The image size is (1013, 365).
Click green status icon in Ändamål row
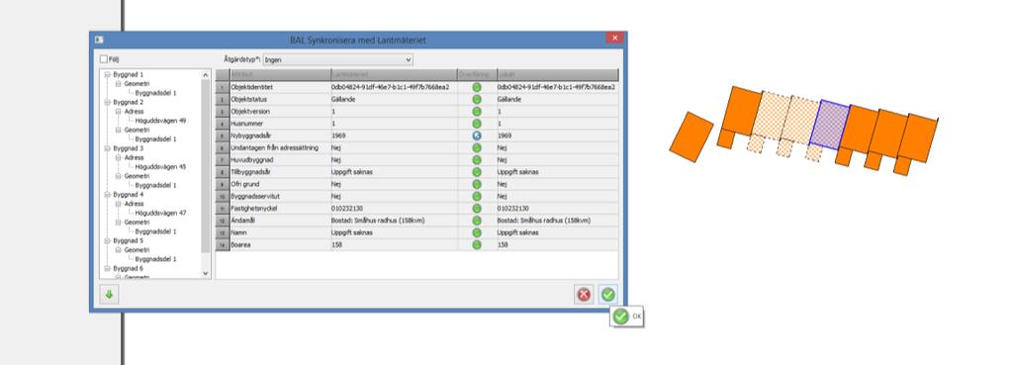coord(477,221)
